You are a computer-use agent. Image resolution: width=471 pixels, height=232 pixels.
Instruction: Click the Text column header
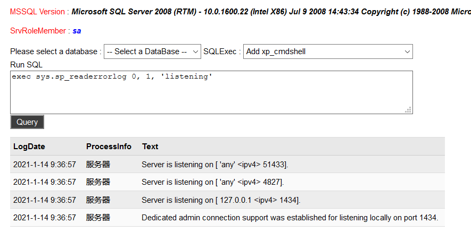(150, 147)
